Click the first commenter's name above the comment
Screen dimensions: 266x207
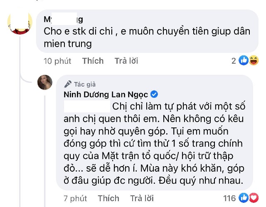[x=63, y=19]
